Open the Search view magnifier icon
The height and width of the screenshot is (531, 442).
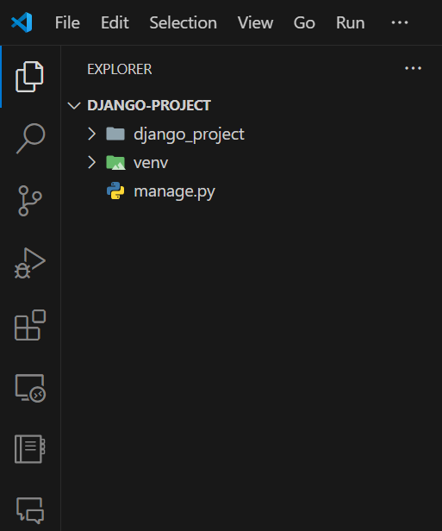pos(30,138)
